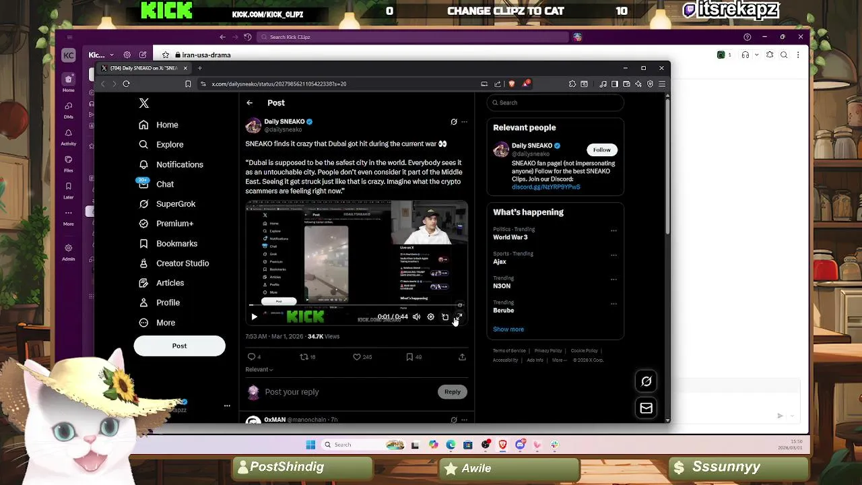Image resolution: width=862 pixels, height=485 pixels.
Task: Mute the video with the volume icon
Action: click(416, 317)
